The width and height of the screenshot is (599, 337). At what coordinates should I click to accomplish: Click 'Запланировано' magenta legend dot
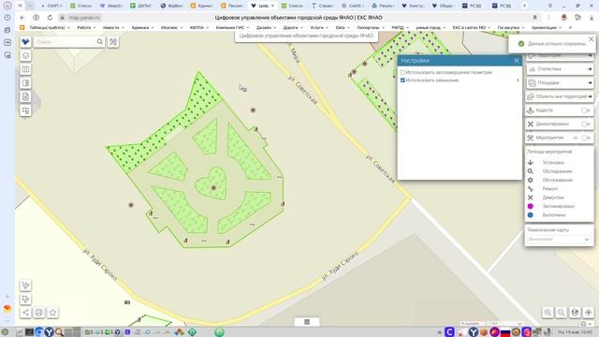531,206
